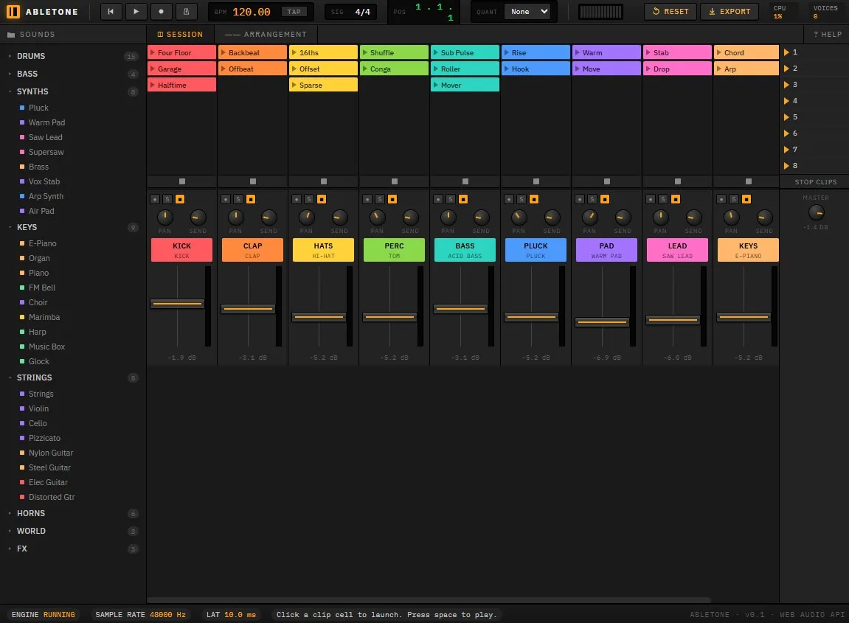Screen dimensions: 849x623
Task: Toggle solo on the CLAP track
Action: pos(238,199)
